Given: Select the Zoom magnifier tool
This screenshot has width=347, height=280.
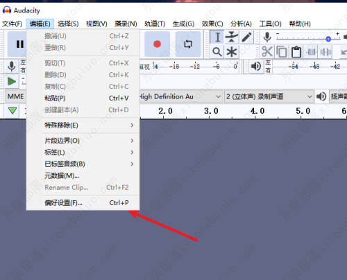Looking at the screenshot, I should pyautogui.click(x=217, y=52).
